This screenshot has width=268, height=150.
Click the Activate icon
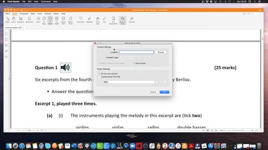point(131,20)
